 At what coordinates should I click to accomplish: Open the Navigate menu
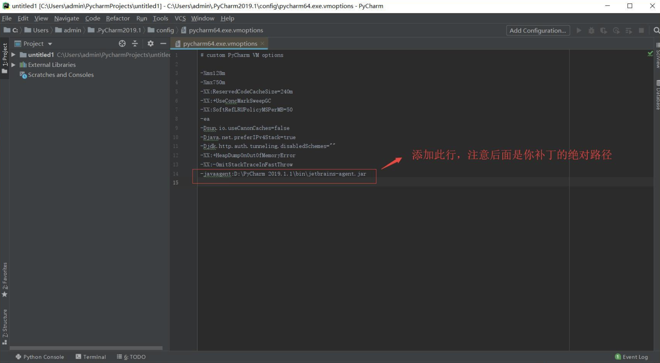click(66, 18)
